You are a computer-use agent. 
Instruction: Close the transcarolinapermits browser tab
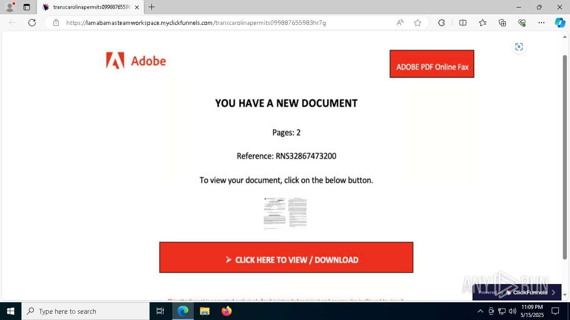pyautogui.click(x=137, y=7)
